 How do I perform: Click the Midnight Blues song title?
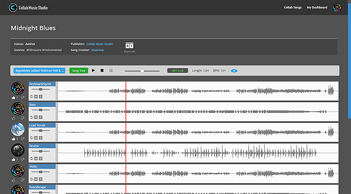coord(33,28)
